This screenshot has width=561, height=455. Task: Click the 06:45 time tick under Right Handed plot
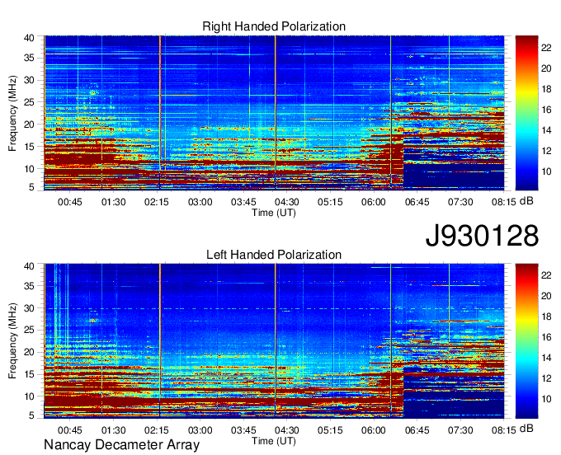point(417,202)
